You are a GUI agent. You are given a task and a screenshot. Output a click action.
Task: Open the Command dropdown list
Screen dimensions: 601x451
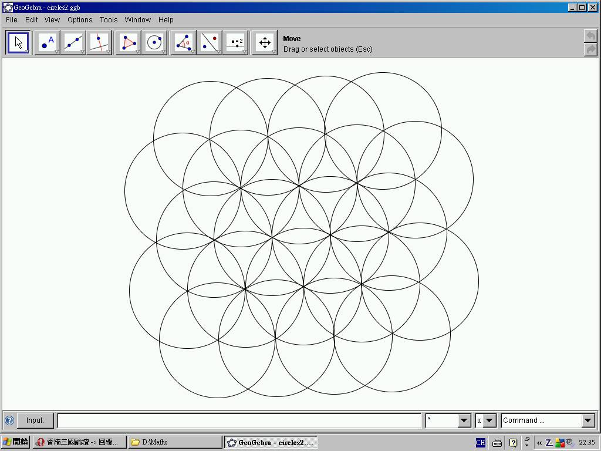[x=588, y=420]
